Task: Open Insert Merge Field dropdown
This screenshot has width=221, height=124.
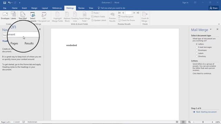Action: 85,17
